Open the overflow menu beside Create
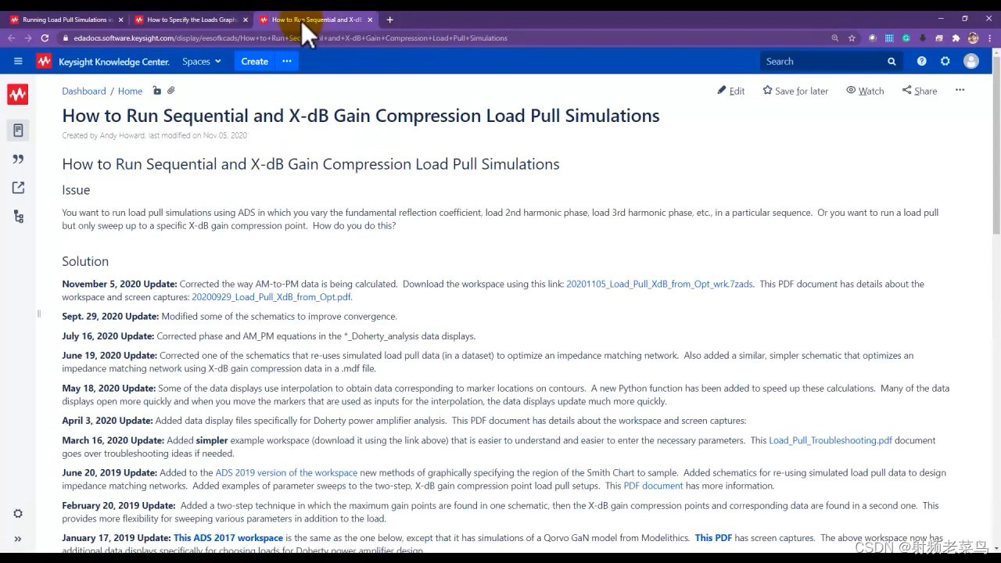 pyautogui.click(x=286, y=61)
